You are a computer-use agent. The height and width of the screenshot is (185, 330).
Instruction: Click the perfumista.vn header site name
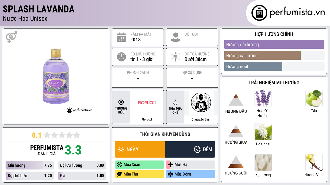point(297,13)
